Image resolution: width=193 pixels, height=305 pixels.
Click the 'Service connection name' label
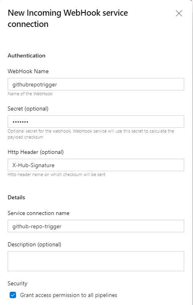pos(39,213)
